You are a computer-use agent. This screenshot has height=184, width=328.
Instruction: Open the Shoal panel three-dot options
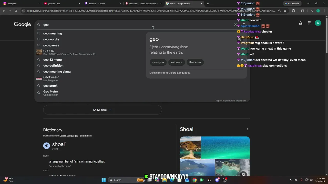coord(248,129)
